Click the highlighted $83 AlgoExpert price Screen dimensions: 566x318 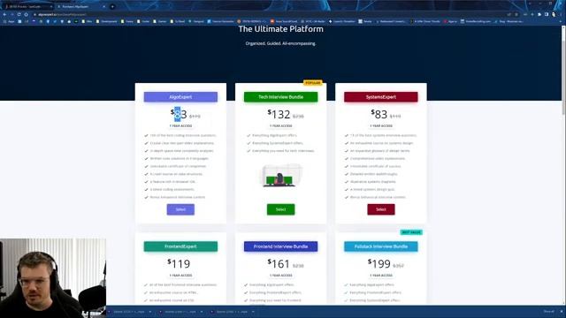[x=179, y=114]
